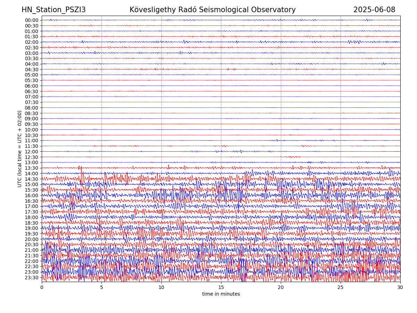The height and width of the screenshot is (313, 417).
Task: Click the 2025-06-08 date label
Action: 374,10
